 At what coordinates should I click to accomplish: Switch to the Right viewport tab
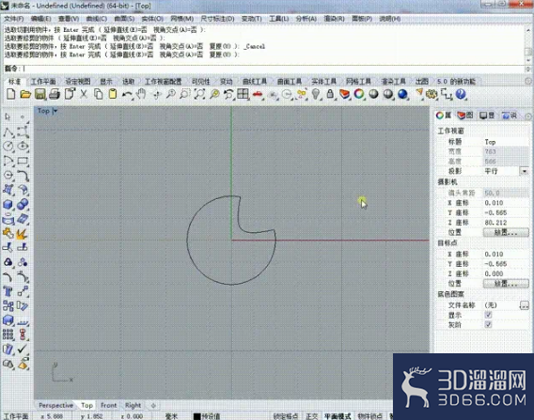pos(133,405)
